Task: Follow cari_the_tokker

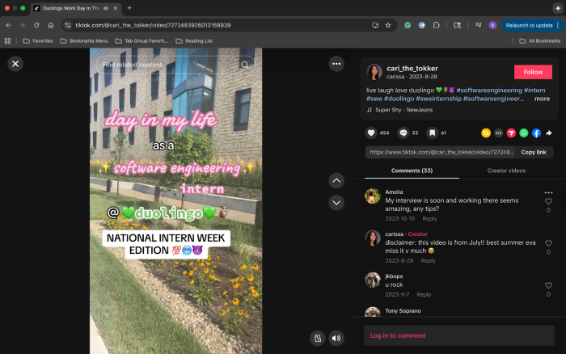Action: pos(533,72)
